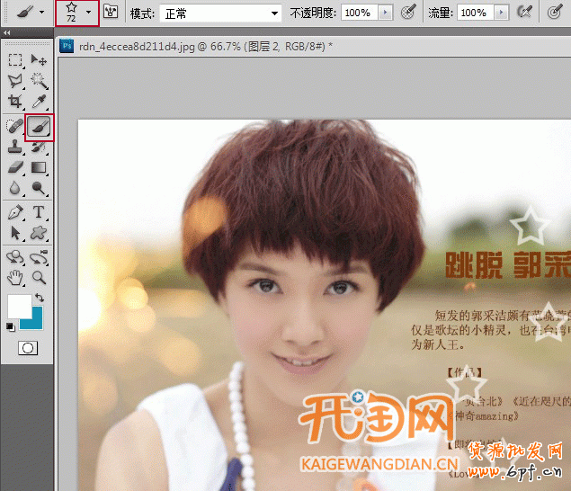Select the Crop tool
Image resolution: width=571 pixels, height=491 pixels.
tap(16, 103)
